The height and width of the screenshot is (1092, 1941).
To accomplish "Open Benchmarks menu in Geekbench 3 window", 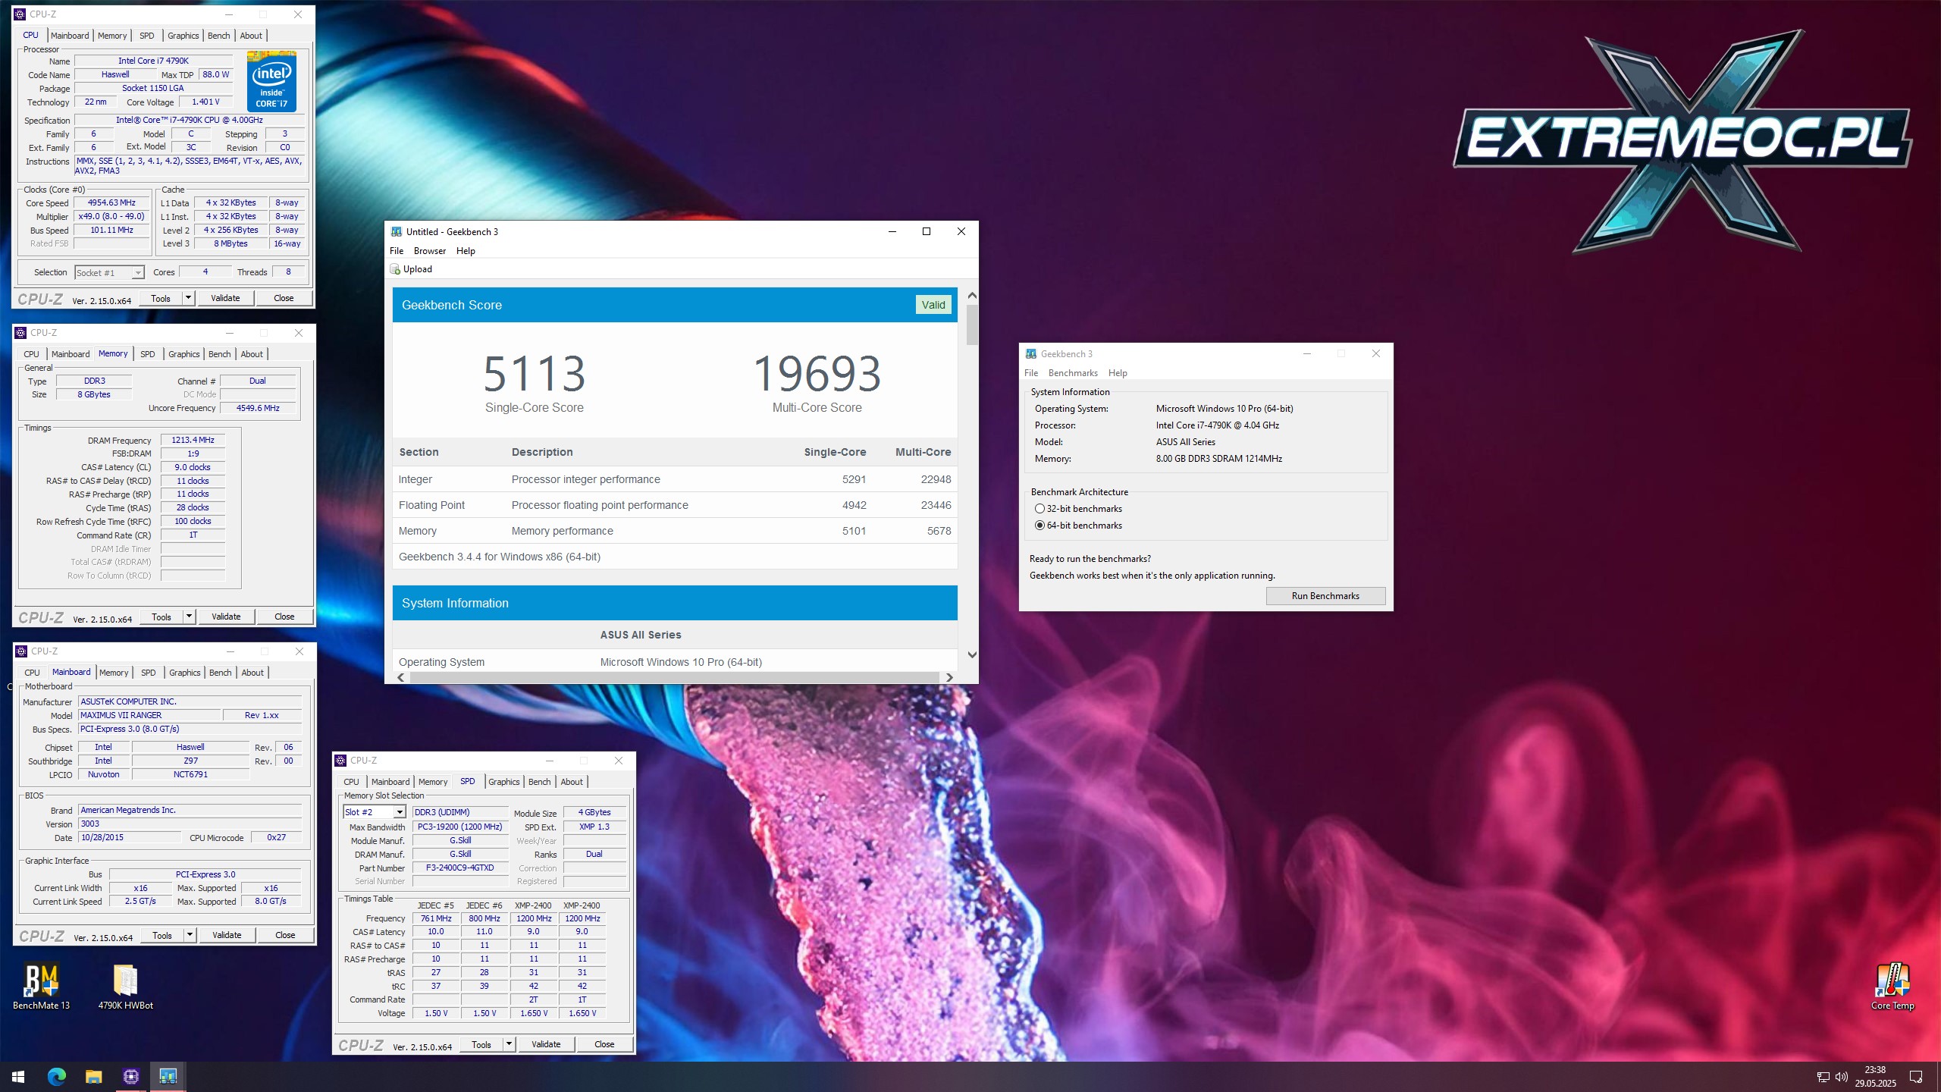I will pyautogui.click(x=1073, y=373).
